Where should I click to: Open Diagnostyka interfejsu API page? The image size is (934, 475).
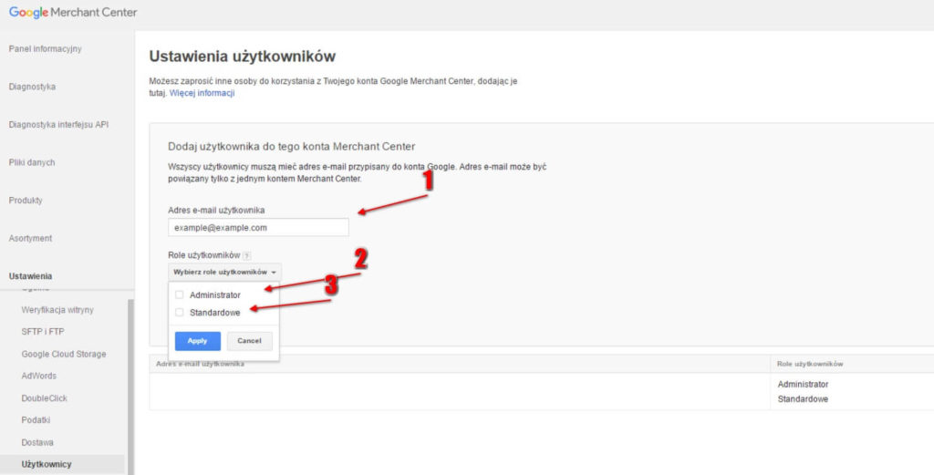pos(58,125)
